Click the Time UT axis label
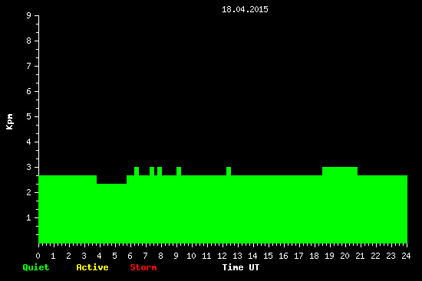 point(241,267)
